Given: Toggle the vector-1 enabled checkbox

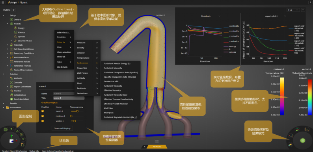Looking at the screenshot, I should click(43, 121).
